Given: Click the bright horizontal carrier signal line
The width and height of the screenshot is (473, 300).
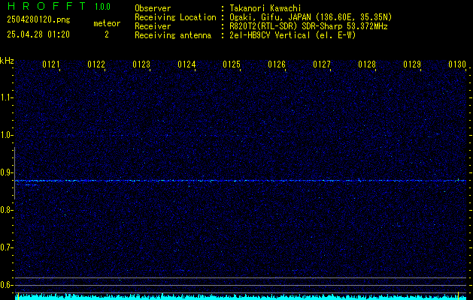Looking at the screenshot, I should point(241,181).
